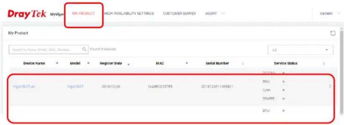Click the Device Name column header
The height and width of the screenshot is (125, 344).
[34, 63]
